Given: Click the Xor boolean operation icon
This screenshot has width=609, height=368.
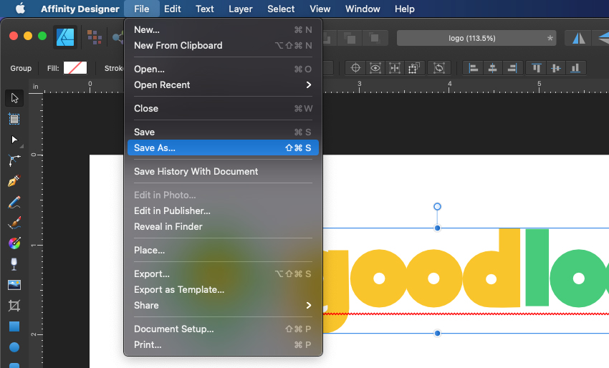Looking at the screenshot, I should click(350, 38).
